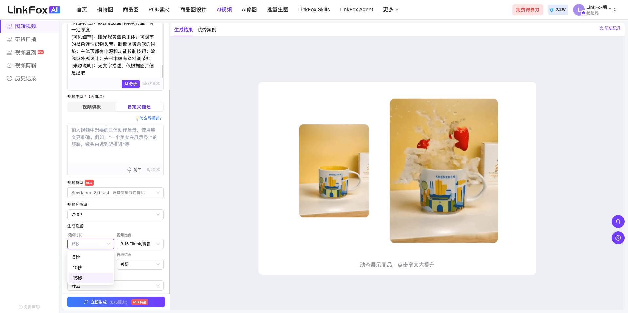The image size is (628, 313).
Task: Open 视频复刻 in the sidebar
Action: click(29, 52)
